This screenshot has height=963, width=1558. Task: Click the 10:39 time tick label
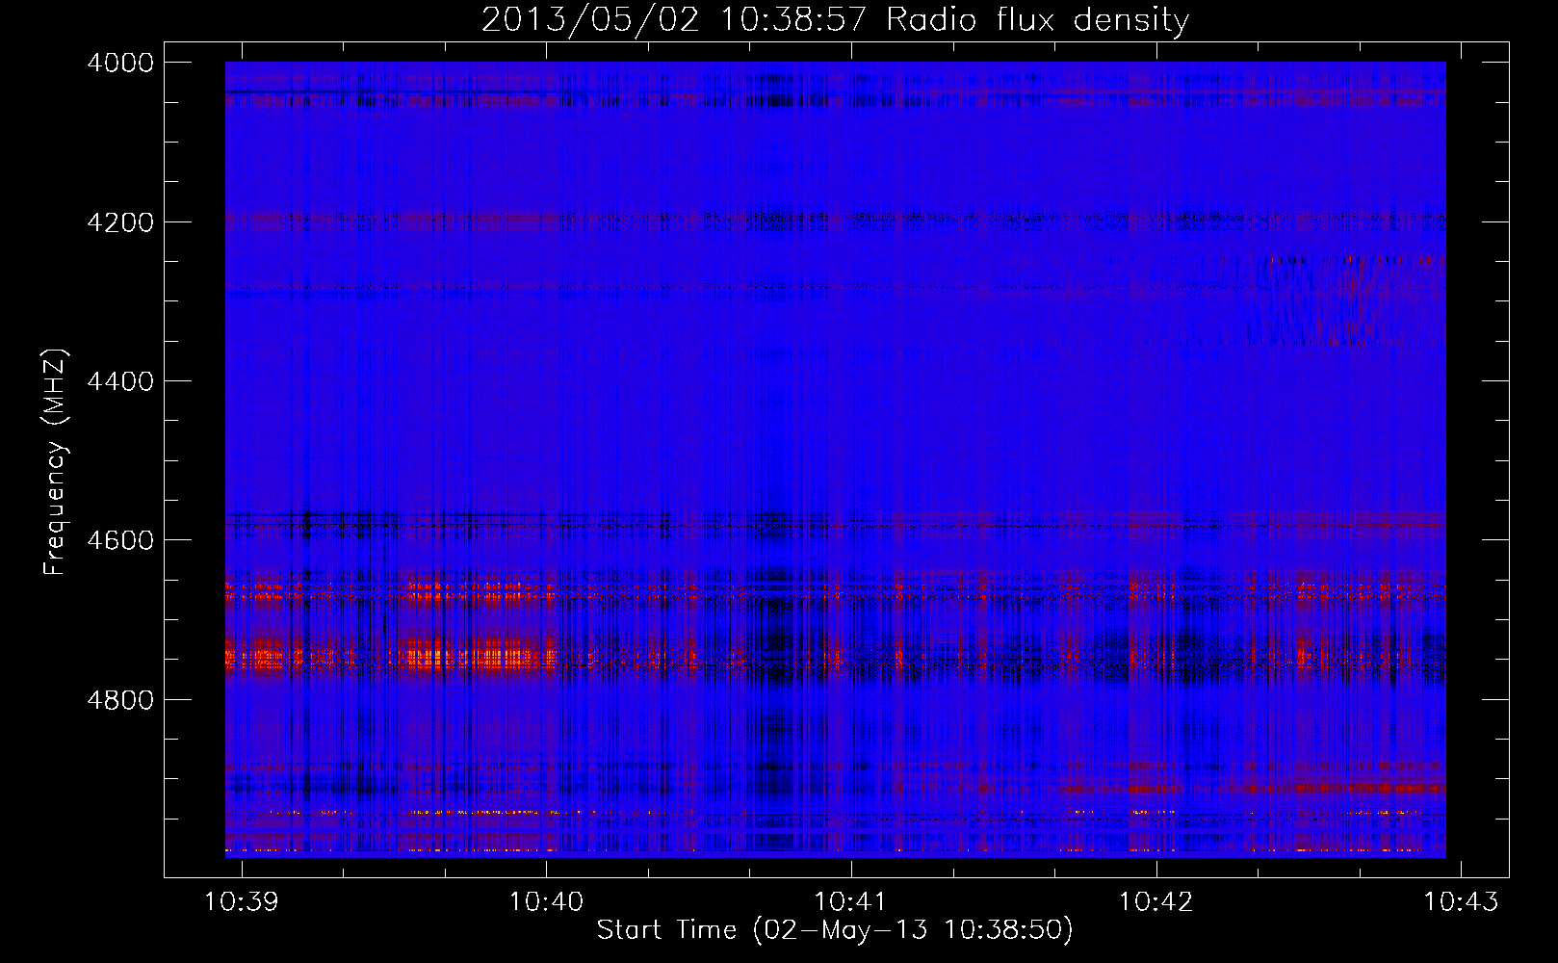(x=242, y=901)
